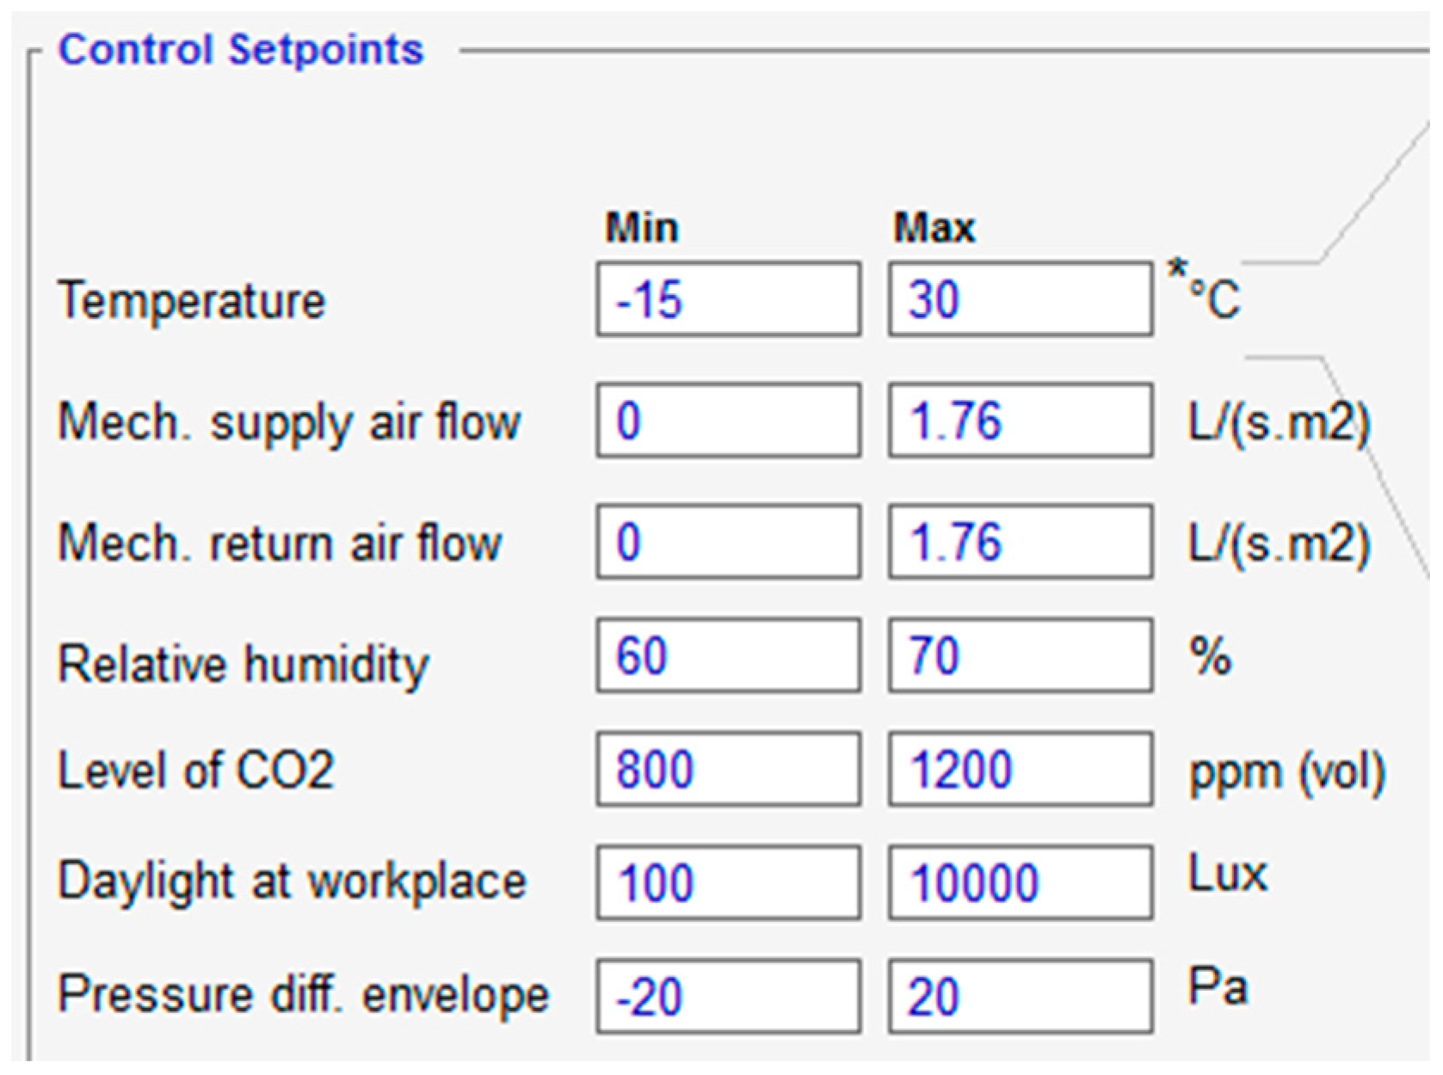Viewport: 1443px width, 1075px height.
Task: Click the Level of CO2 Min field
Action: pyautogui.click(x=728, y=769)
